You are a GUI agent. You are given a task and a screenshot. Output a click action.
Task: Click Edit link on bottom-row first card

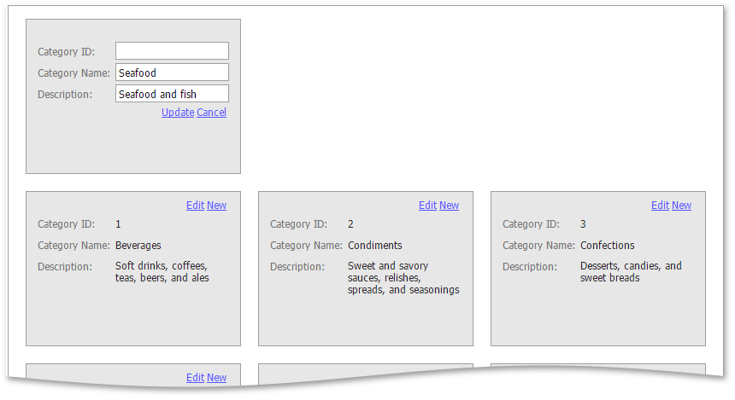(195, 378)
